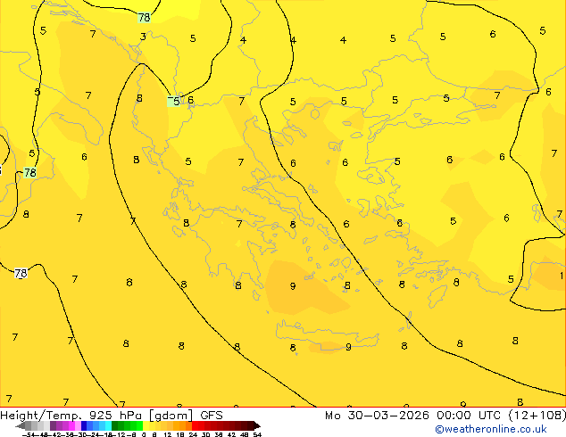Click the grey arrow end of color scale
Image resolution: width=566 pixels, height=437 pixels.
point(21,425)
